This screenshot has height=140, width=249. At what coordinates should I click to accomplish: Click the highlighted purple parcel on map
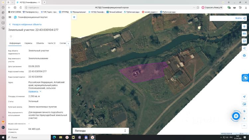click(x=143, y=72)
